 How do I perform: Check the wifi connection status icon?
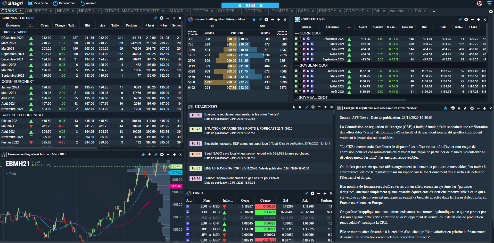tap(489, 3)
